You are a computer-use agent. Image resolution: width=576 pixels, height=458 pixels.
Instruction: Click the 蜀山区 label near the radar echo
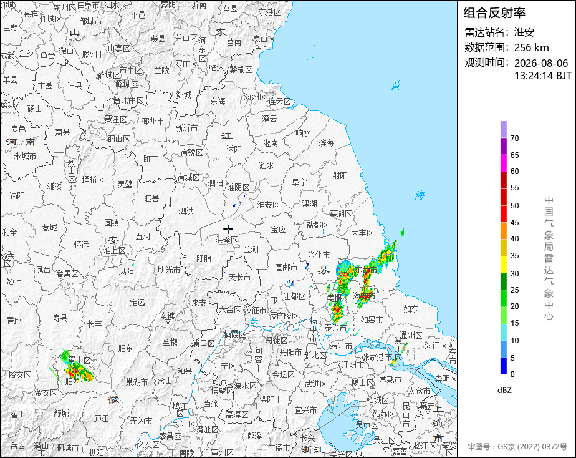pyautogui.click(x=79, y=360)
